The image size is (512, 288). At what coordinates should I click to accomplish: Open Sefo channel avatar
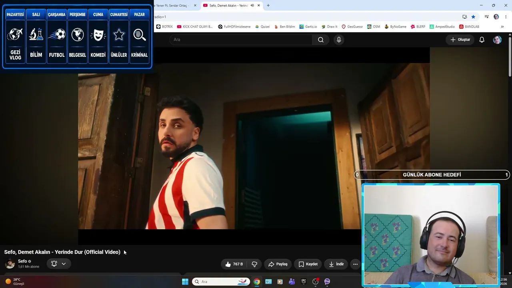pos(10,264)
